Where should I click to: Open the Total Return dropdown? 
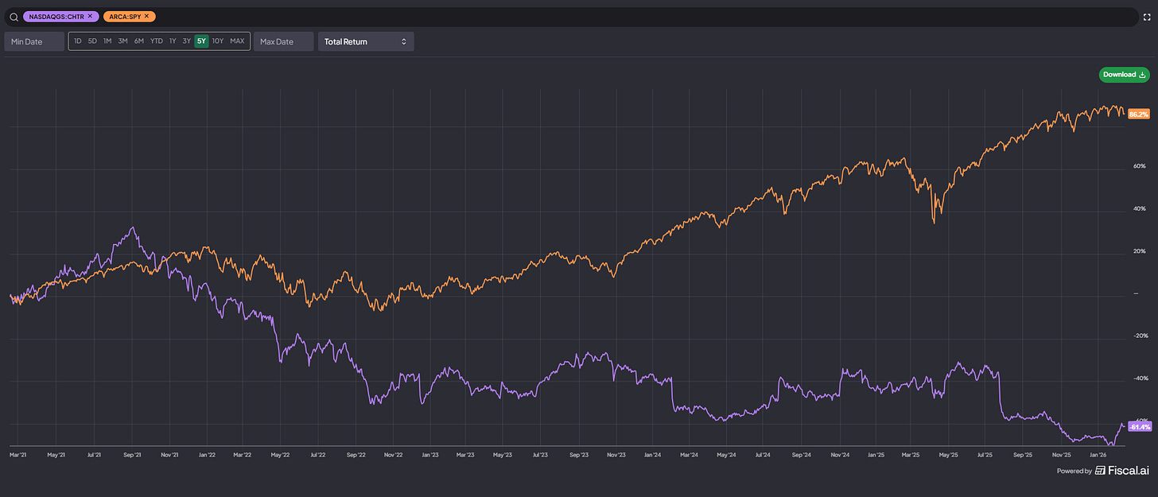pos(366,41)
